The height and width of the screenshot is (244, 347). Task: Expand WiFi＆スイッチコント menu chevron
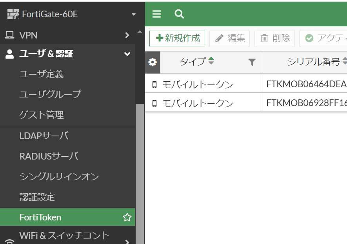click(x=127, y=242)
